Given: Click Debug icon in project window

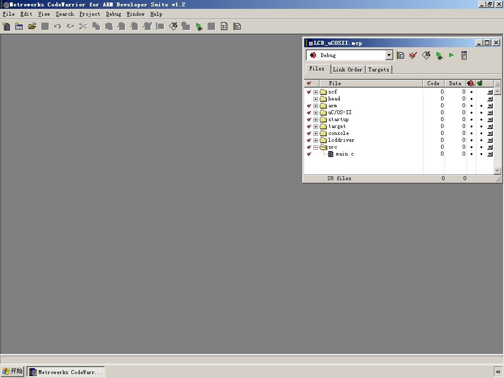Looking at the screenshot, I should (x=439, y=55).
